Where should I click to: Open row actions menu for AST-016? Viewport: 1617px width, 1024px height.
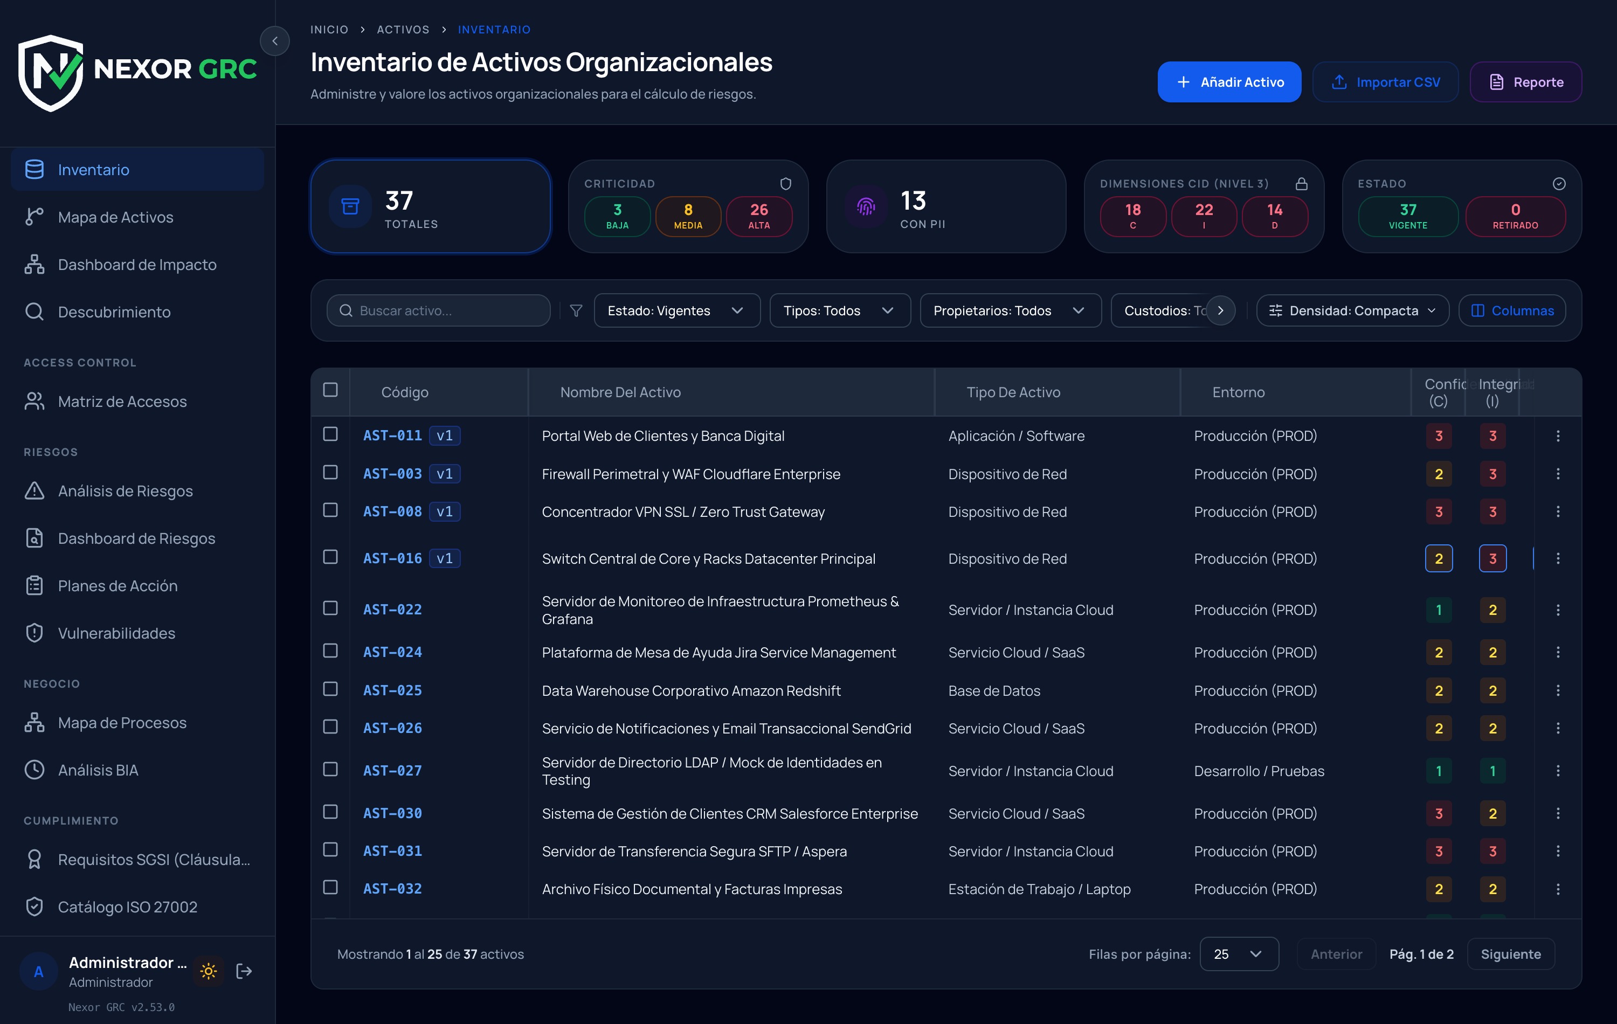point(1558,559)
